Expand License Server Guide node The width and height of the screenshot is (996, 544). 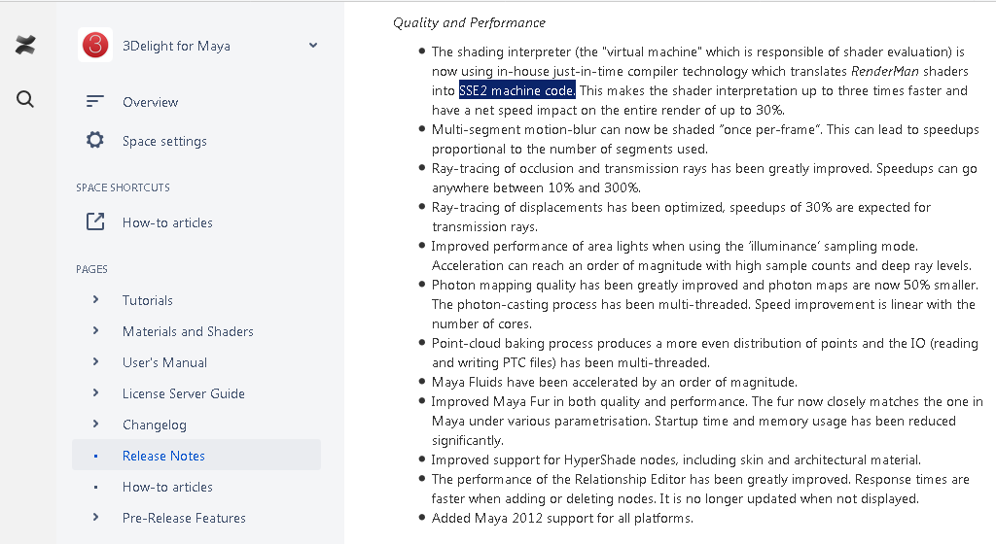[x=95, y=393]
